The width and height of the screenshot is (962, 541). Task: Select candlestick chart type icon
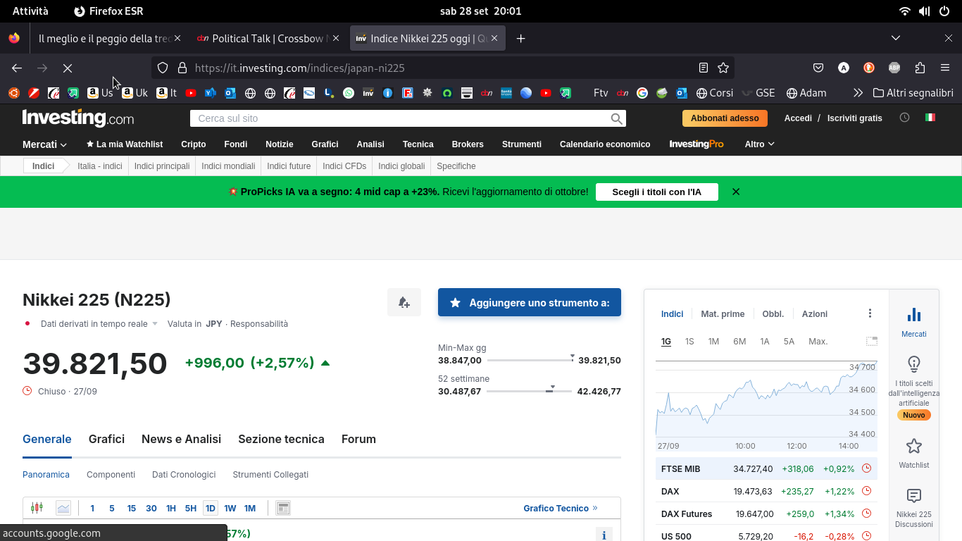coord(37,508)
